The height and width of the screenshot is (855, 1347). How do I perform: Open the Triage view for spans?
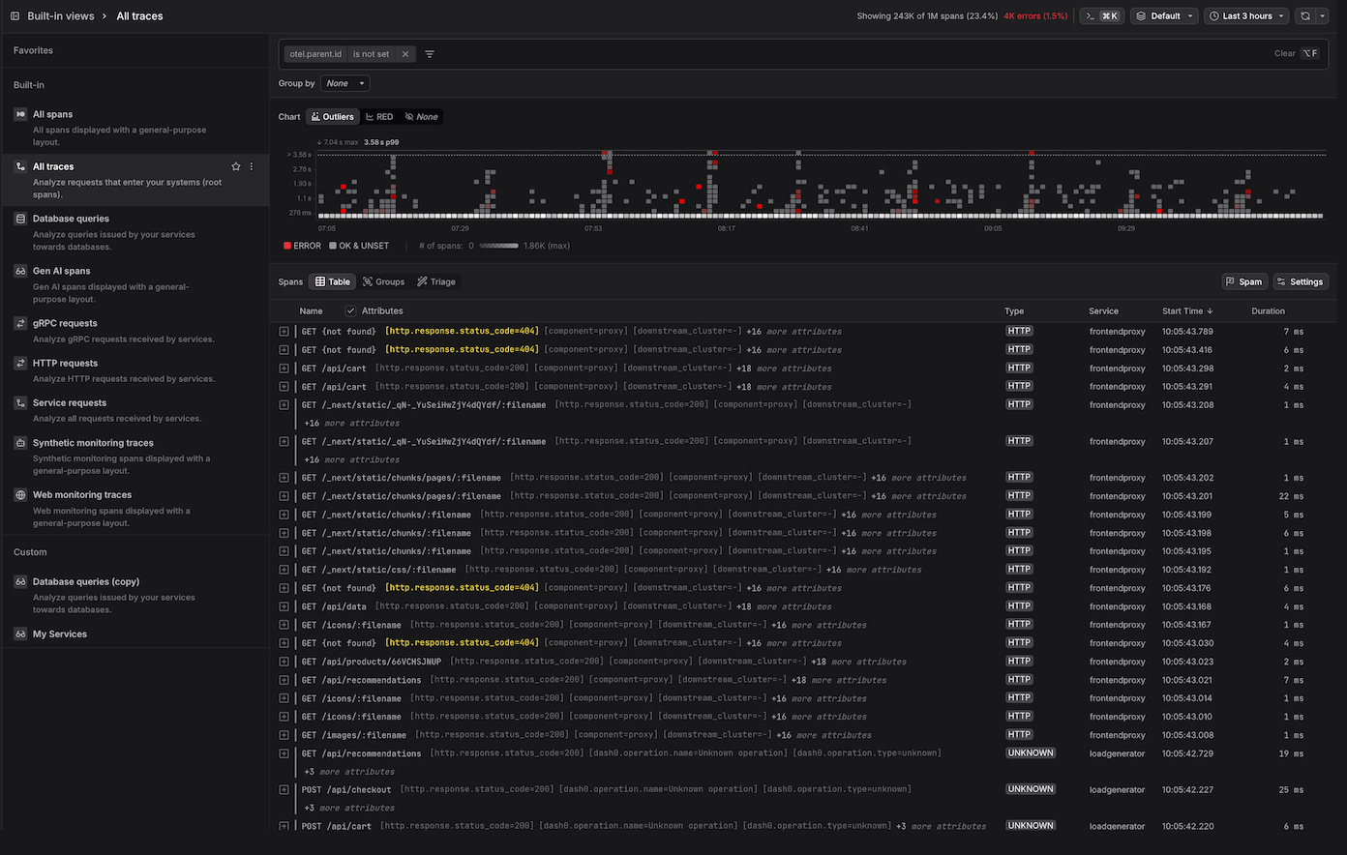coord(435,281)
